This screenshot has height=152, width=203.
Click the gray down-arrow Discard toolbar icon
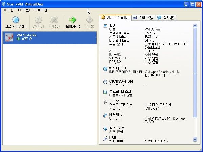coord(89,20)
